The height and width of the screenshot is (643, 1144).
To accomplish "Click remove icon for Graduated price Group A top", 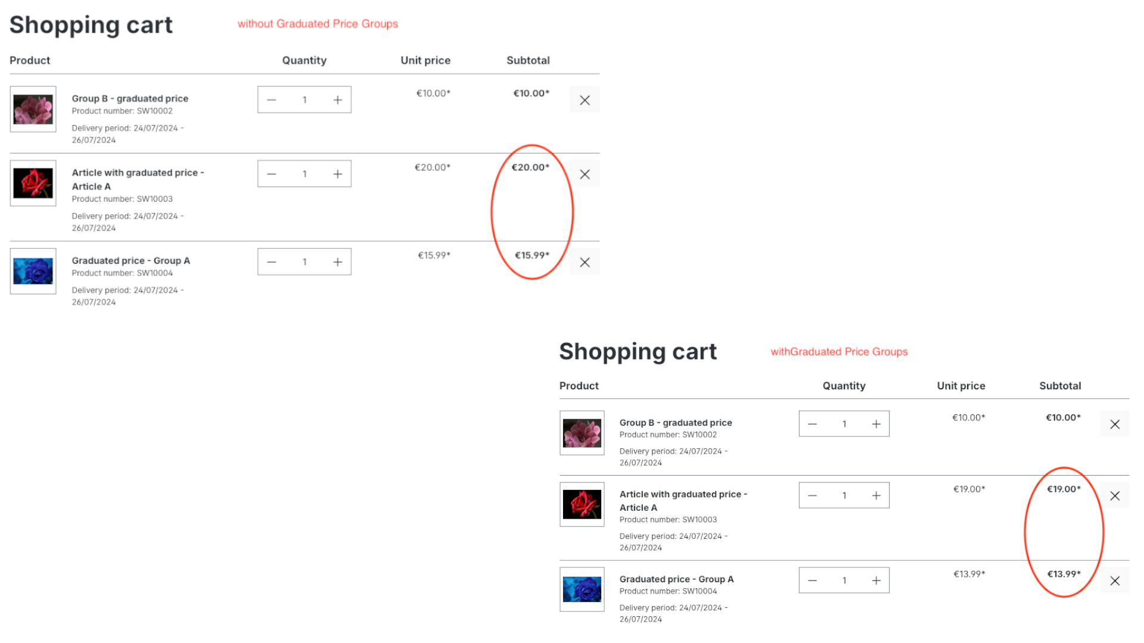I will click(x=585, y=262).
